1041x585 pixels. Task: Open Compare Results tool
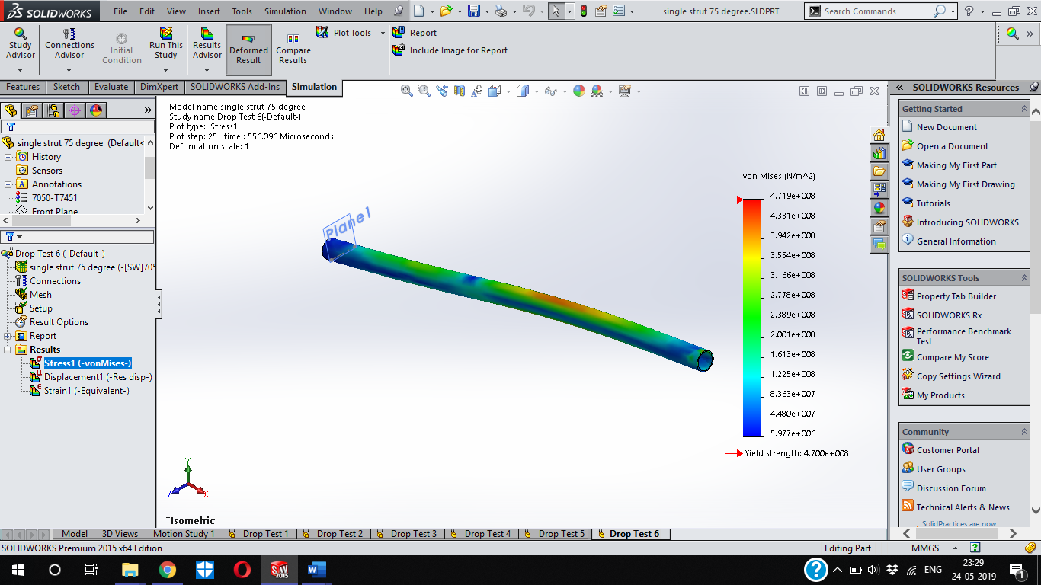click(293, 49)
